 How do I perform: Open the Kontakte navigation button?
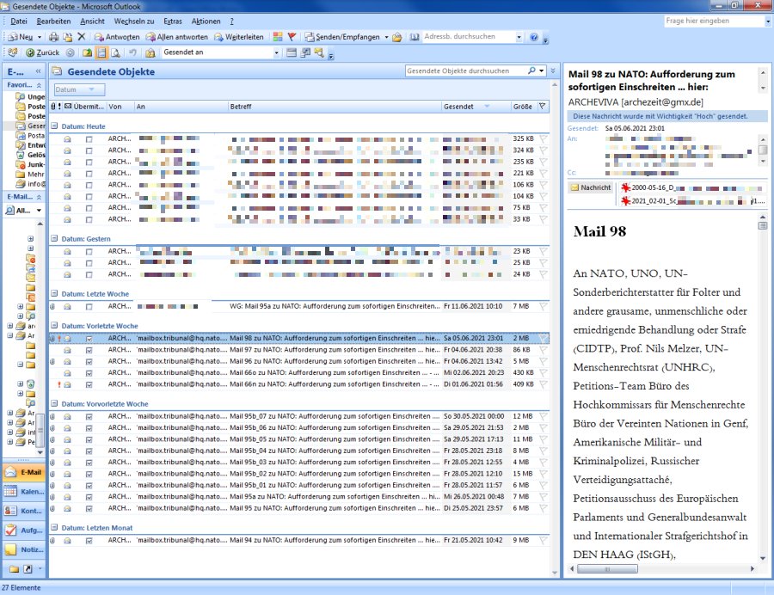tap(24, 511)
